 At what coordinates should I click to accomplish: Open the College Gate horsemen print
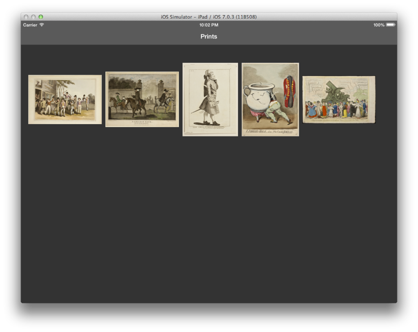[x=142, y=99]
